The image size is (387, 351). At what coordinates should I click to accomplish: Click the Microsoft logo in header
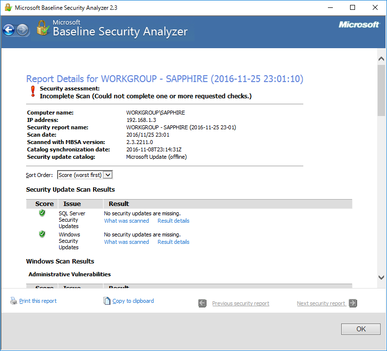[x=359, y=25]
